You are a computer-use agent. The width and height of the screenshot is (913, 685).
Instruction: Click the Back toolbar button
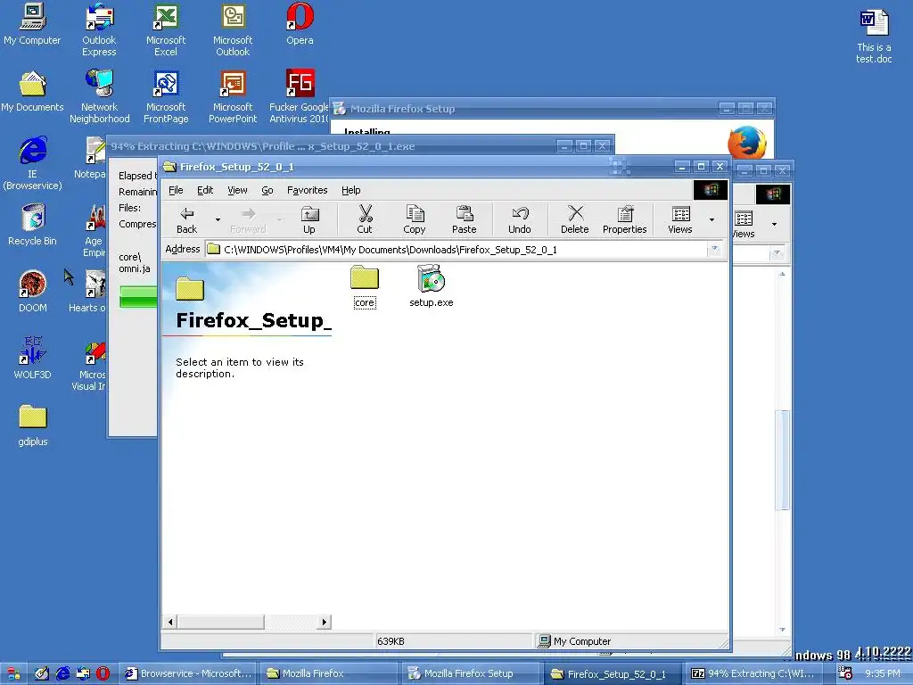click(187, 219)
